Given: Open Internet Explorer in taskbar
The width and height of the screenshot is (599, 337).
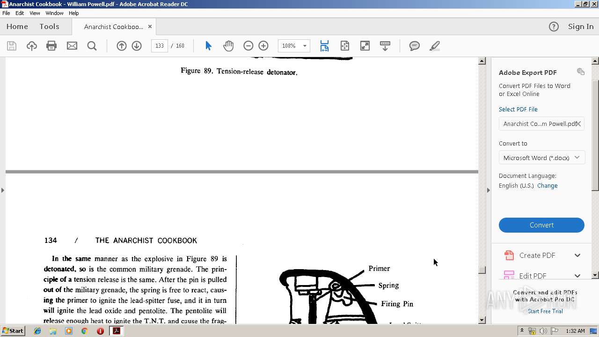Looking at the screenshot, I should (37, 331).
